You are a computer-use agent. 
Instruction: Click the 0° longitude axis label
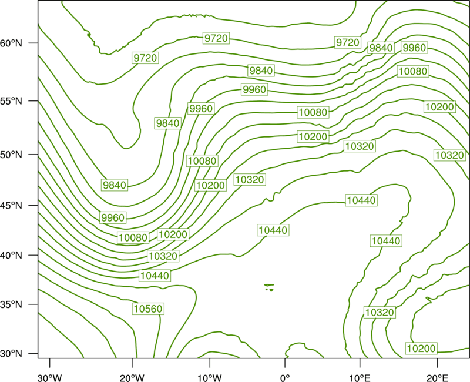[285, 378]
